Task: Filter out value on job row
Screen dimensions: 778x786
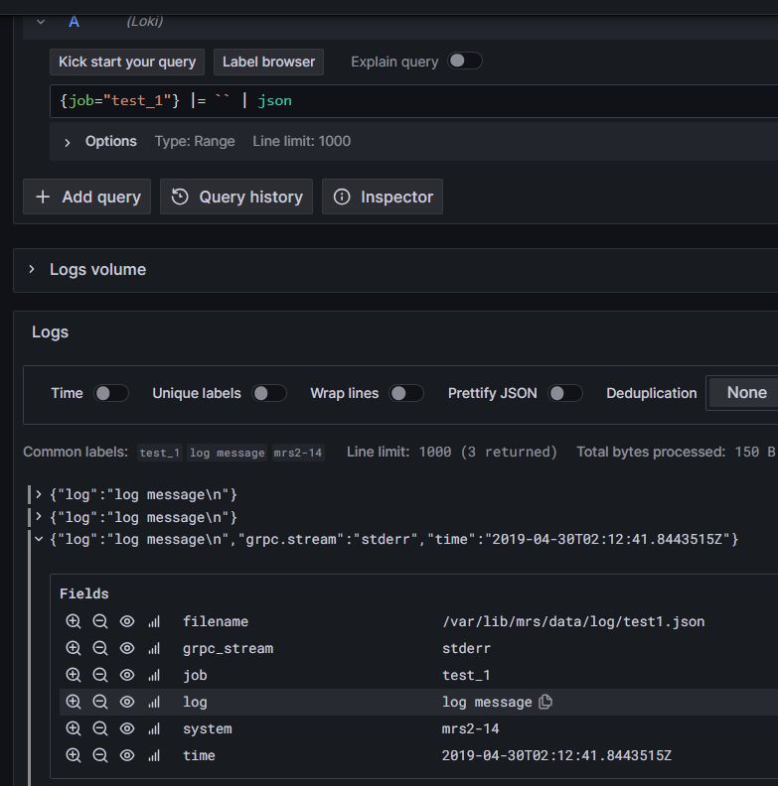Action: pyautogui.click(x=100, y=675)
